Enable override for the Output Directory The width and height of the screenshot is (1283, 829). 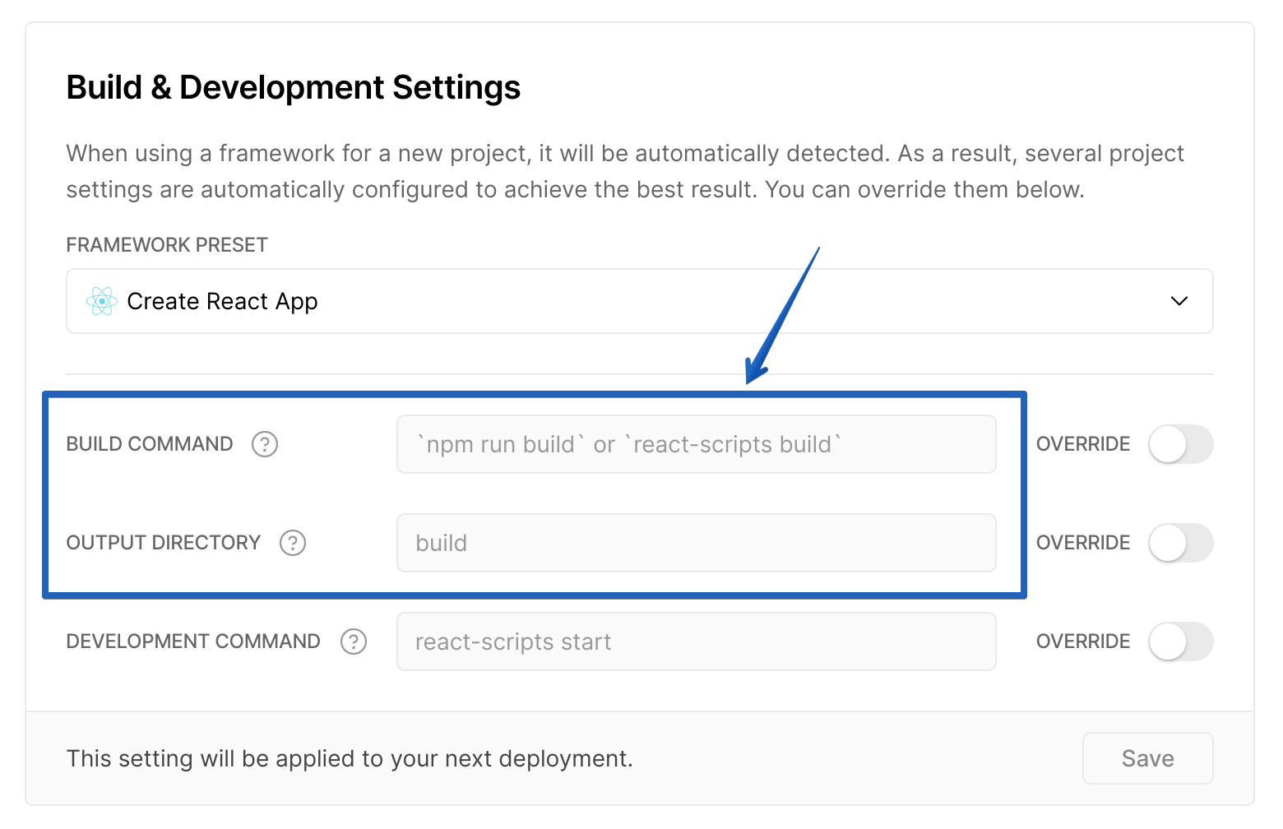pos(1181,543)
